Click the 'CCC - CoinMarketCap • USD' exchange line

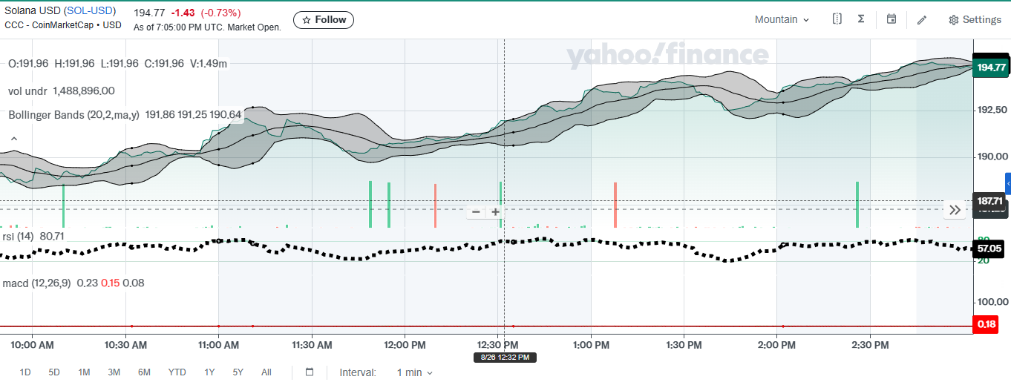tap(63, 24)
